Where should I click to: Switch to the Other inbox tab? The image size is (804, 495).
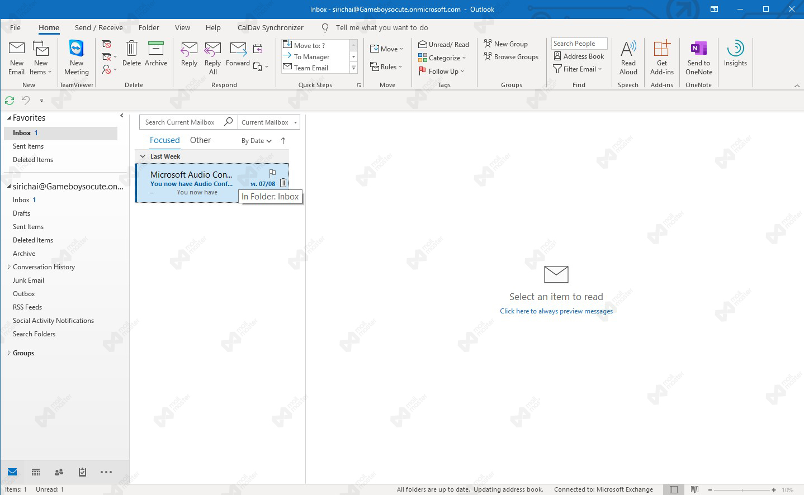point(200,140)
